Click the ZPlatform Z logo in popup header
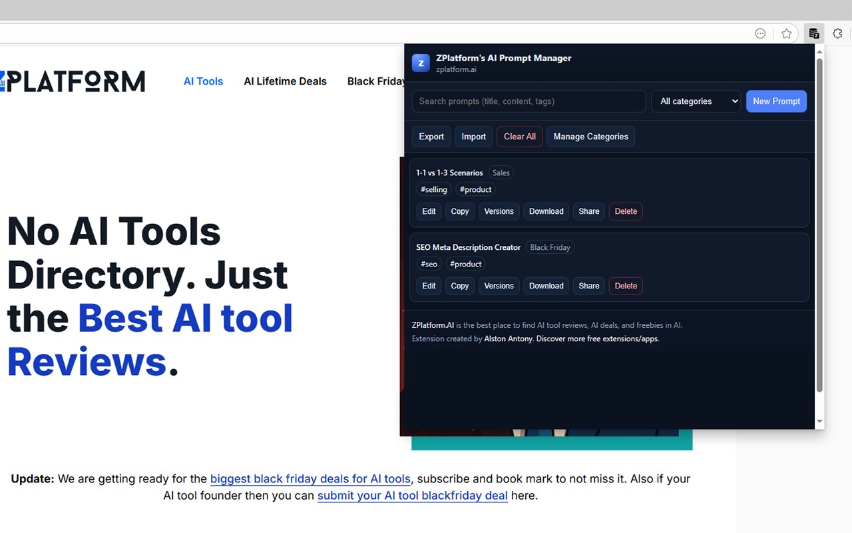This screenshot has width=852, height=533. 421,63
